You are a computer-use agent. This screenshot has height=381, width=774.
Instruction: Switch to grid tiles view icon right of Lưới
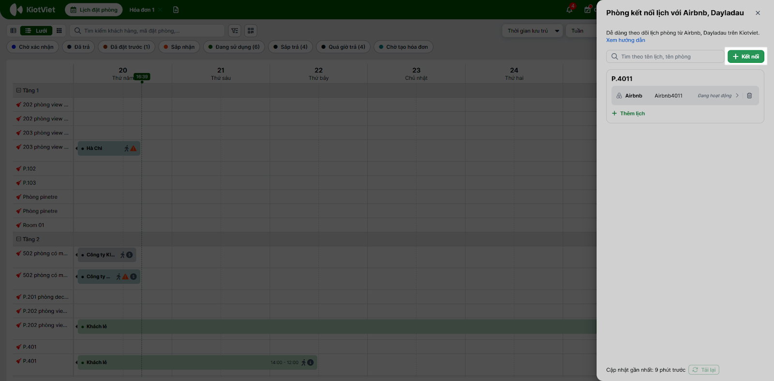point(59,31)
